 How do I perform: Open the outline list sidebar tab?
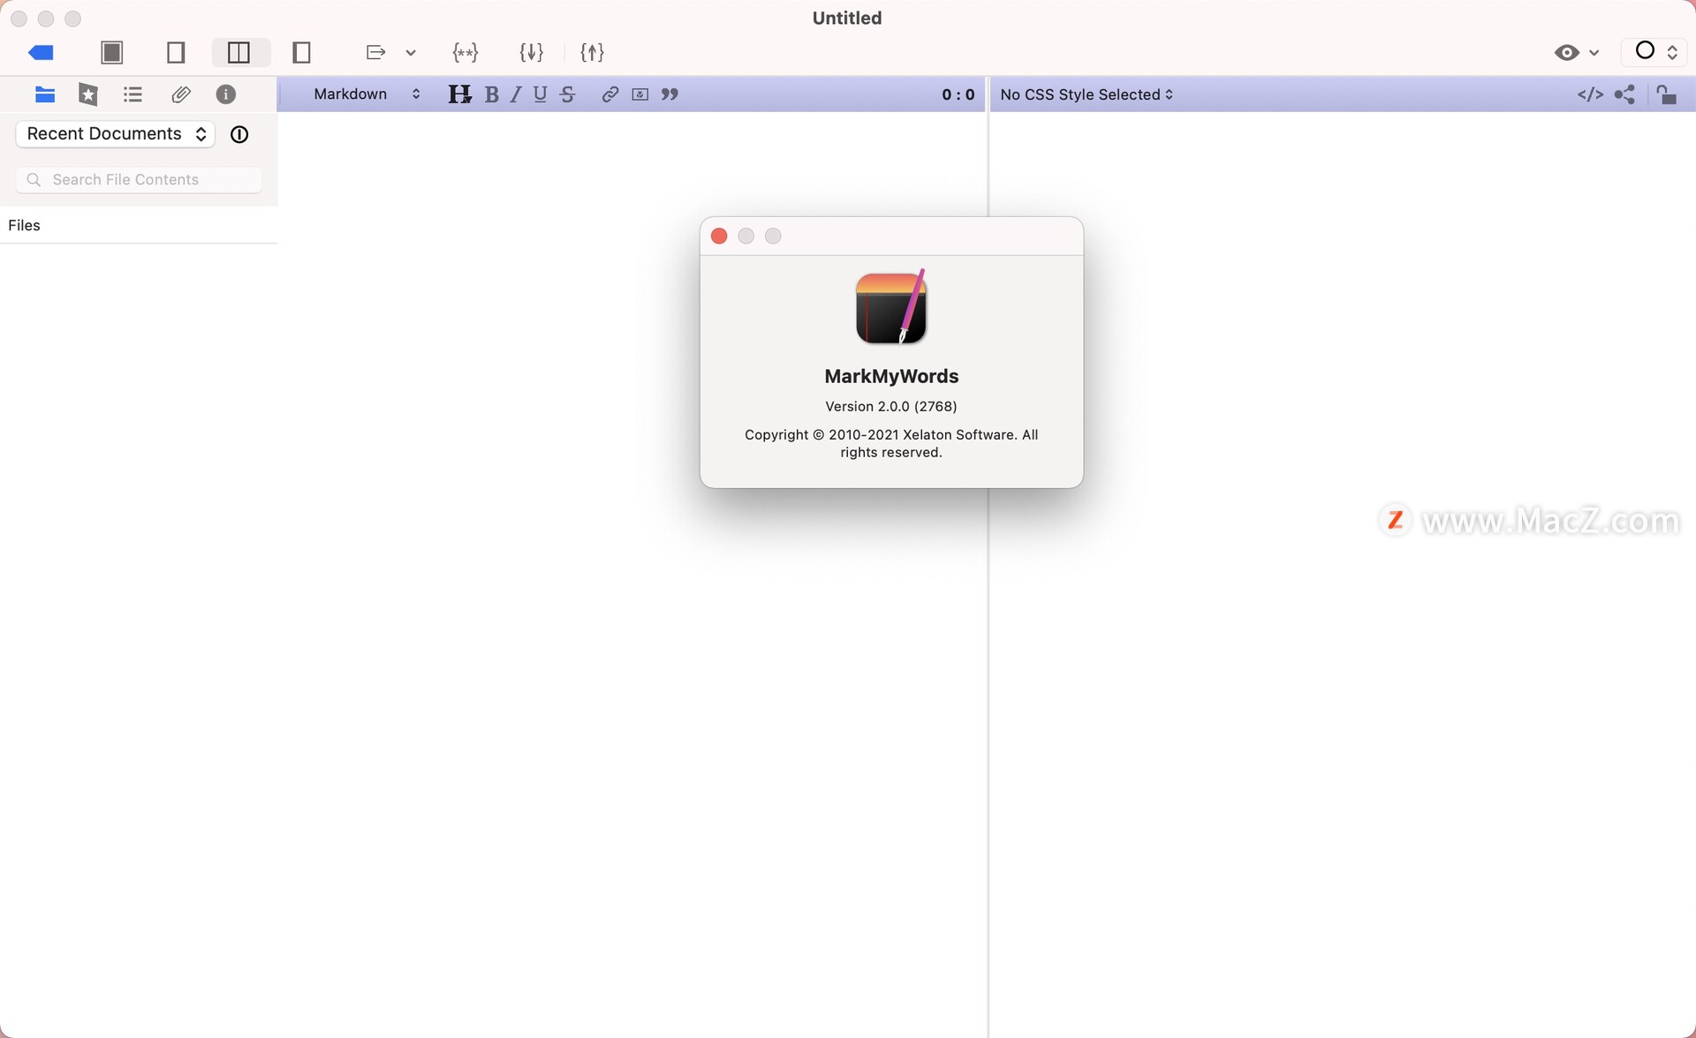pyautogui.click(x=133, y=94)
